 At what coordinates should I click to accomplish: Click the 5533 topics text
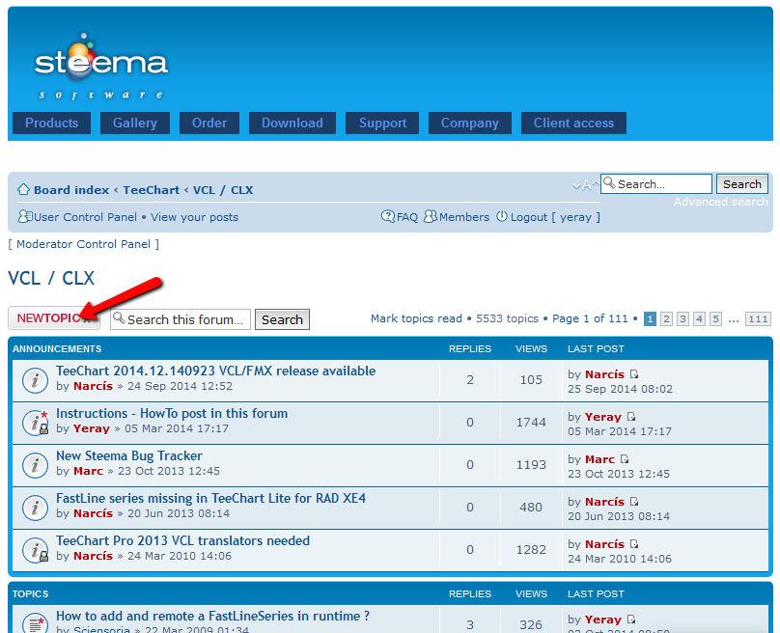click(507, 318)
